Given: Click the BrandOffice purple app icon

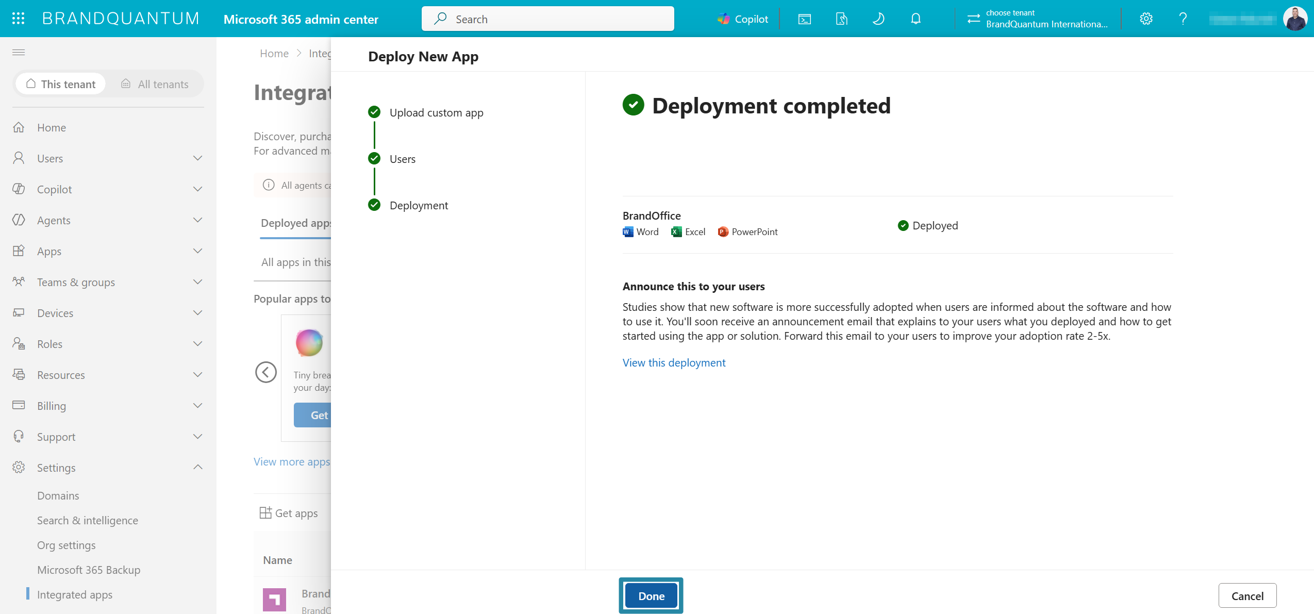Looking at the screenshot, I should click(274, 600).
